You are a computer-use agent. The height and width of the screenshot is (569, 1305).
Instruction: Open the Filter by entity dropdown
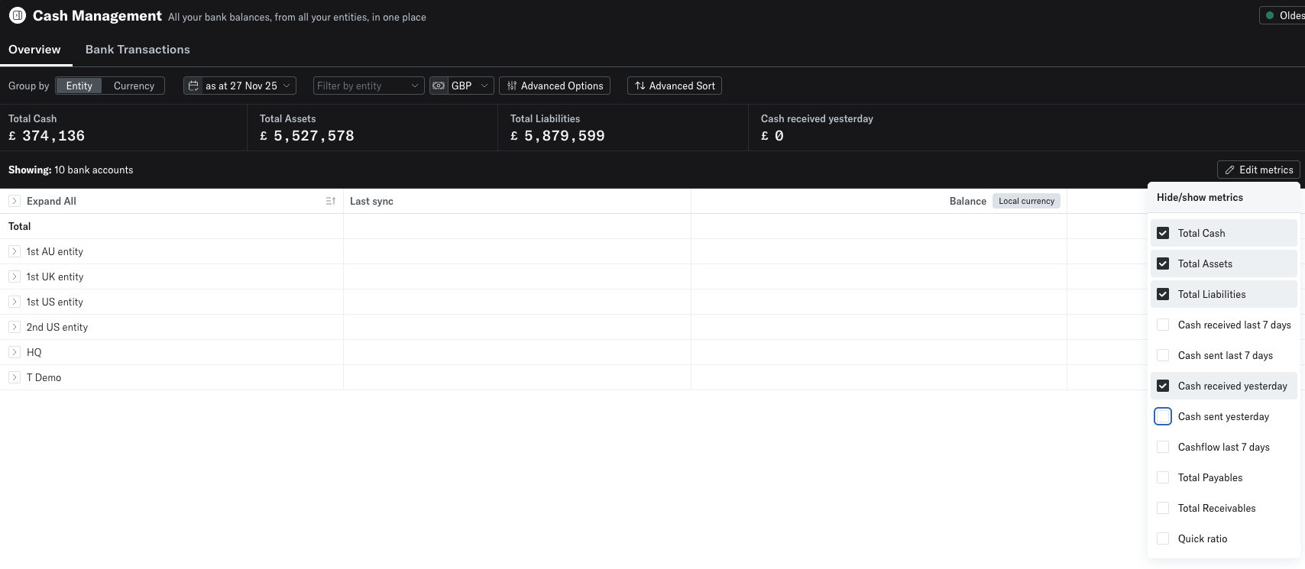coord(368,86)
